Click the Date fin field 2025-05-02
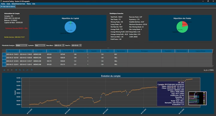This screenshot has width=216, height=116. pos(75,45)
